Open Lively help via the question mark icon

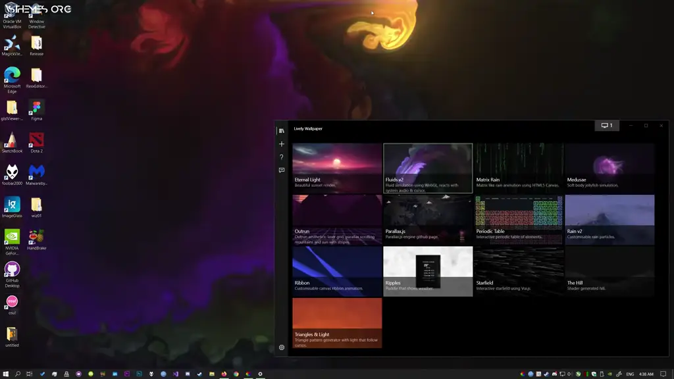pyautogui.click(x=280, y=157)
